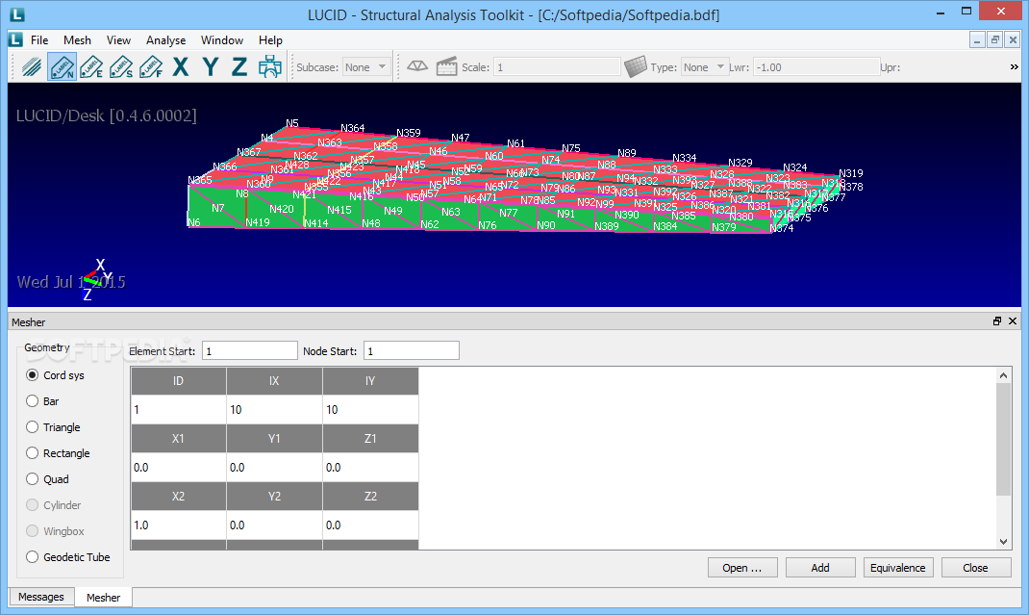
Task: Click node label N319 in viewport
Action: pos(851,173)
